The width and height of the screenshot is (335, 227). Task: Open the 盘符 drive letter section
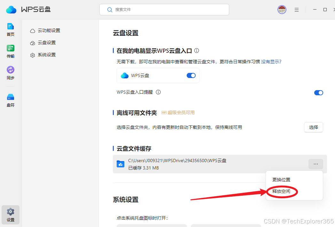coord(10,100)
